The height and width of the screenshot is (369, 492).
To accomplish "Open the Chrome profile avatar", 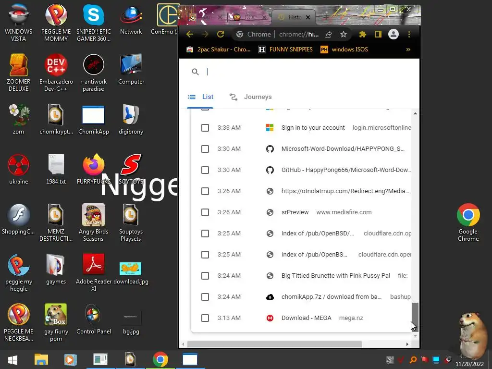I will pos(394,34).
